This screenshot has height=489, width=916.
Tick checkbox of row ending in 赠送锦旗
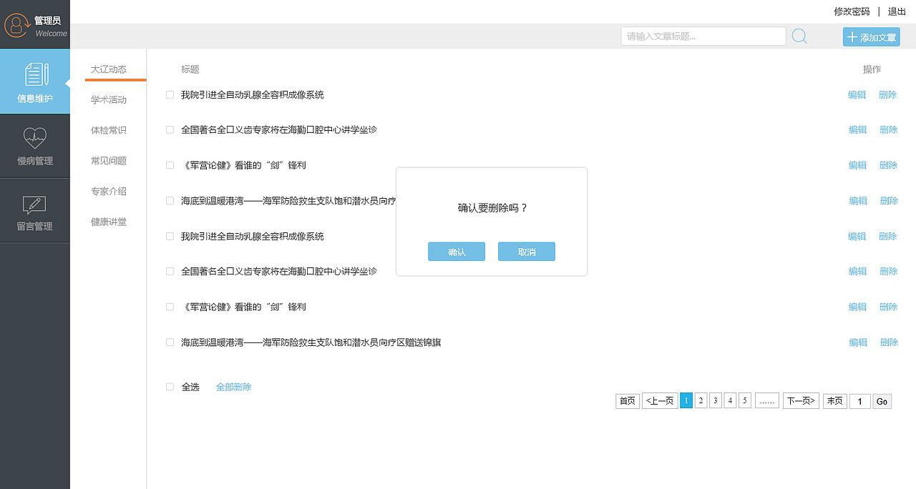pos(170,342)
